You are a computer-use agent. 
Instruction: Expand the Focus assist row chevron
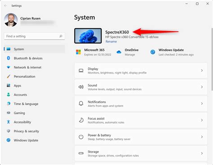pos(202,120)
